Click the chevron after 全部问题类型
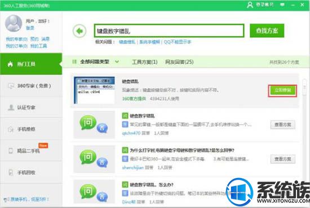 coord(117,62)
